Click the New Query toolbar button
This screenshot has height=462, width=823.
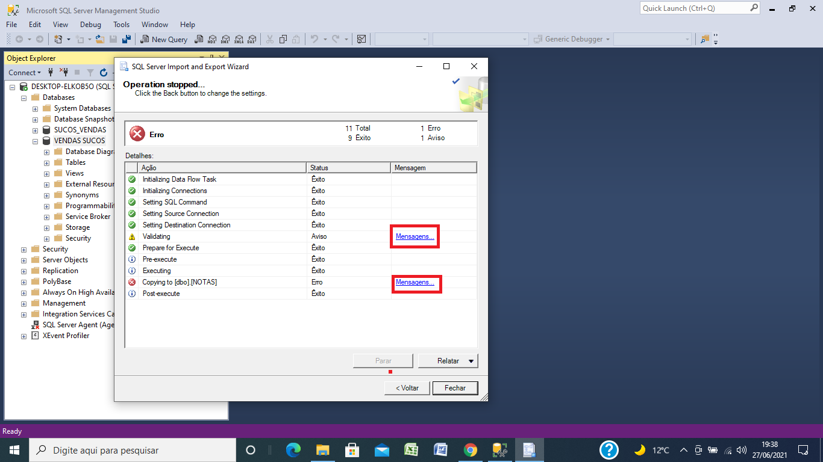pos(164,39)
